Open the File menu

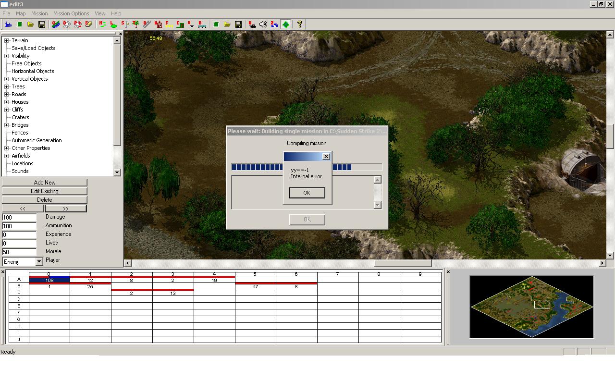(x=6, y=13)
